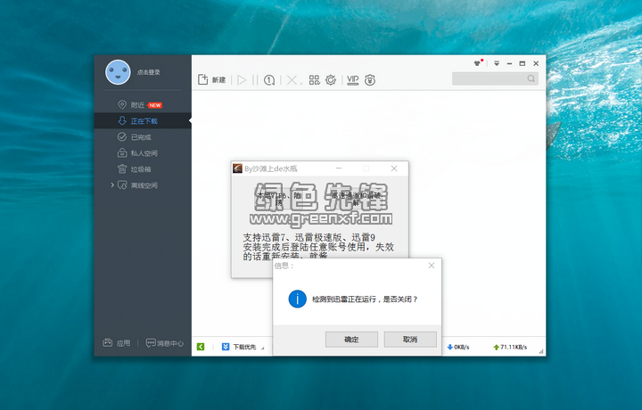Image resolution: width=642 pixels, height=410 pixels.
Task: Click the pause download icon
Action: [x=255, y=80]
